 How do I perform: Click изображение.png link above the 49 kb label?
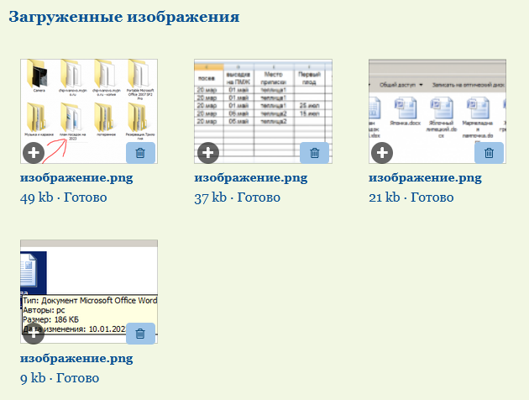click(76, 178)
